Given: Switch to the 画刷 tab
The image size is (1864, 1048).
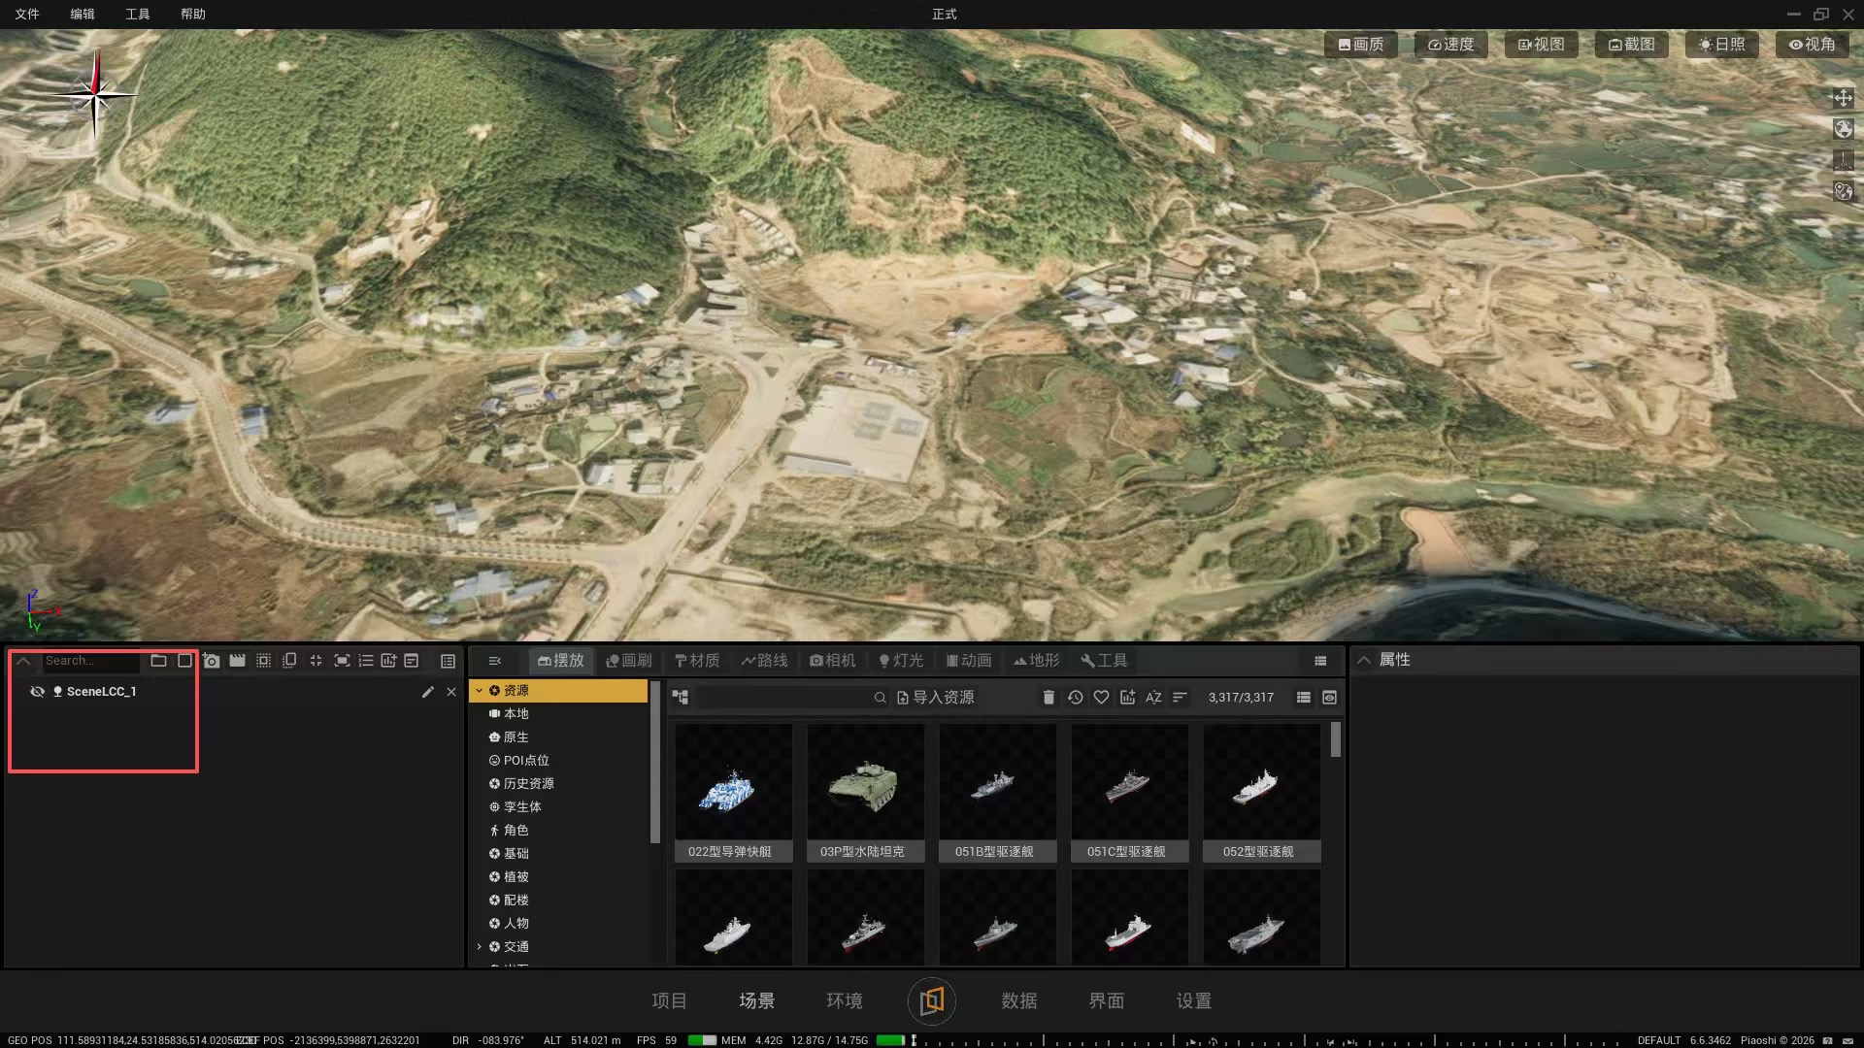Looking at the screenshot, I should tap(629, 661).
